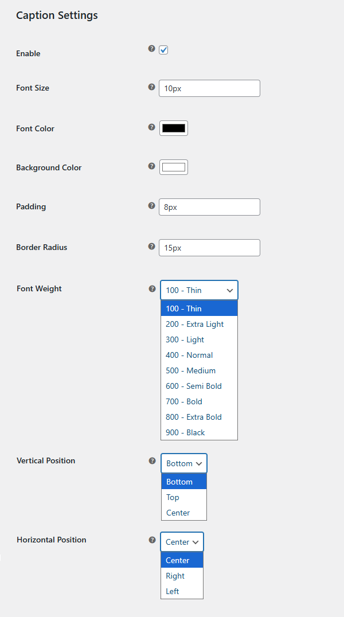Click the Padding help icon

tap(151, 205)
